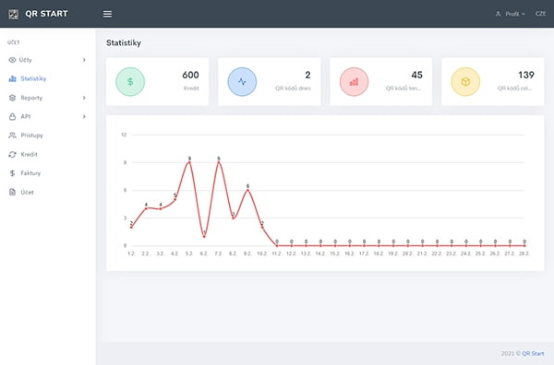Open the Profil user dropdown
Viewport: 554px width, 365px height.
pyautogui.click(x=511, y=14)
